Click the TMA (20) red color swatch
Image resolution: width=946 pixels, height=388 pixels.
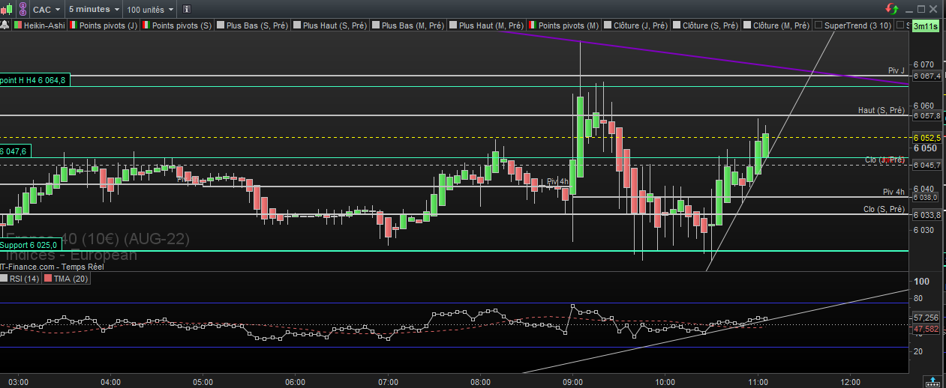(48, 279)
